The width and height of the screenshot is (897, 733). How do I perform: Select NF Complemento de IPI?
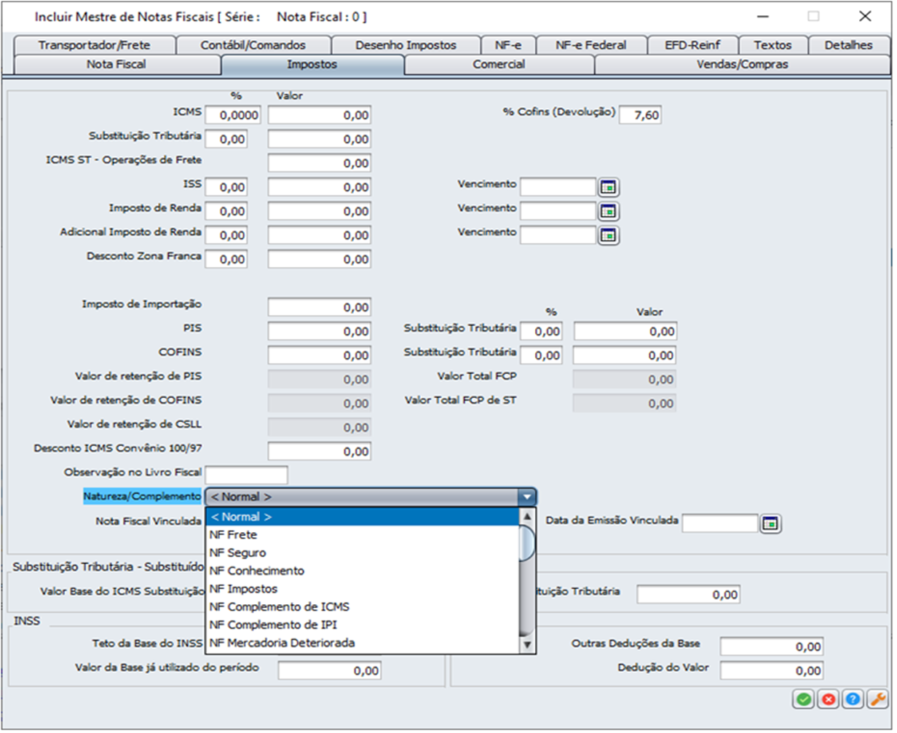point(363,625)
